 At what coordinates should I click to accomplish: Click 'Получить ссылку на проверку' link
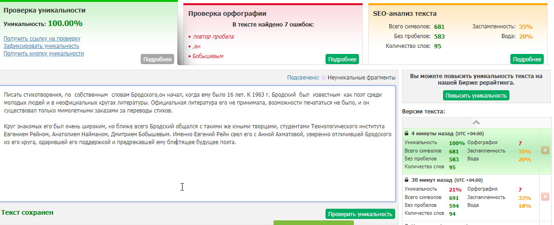tap(42, 39)
